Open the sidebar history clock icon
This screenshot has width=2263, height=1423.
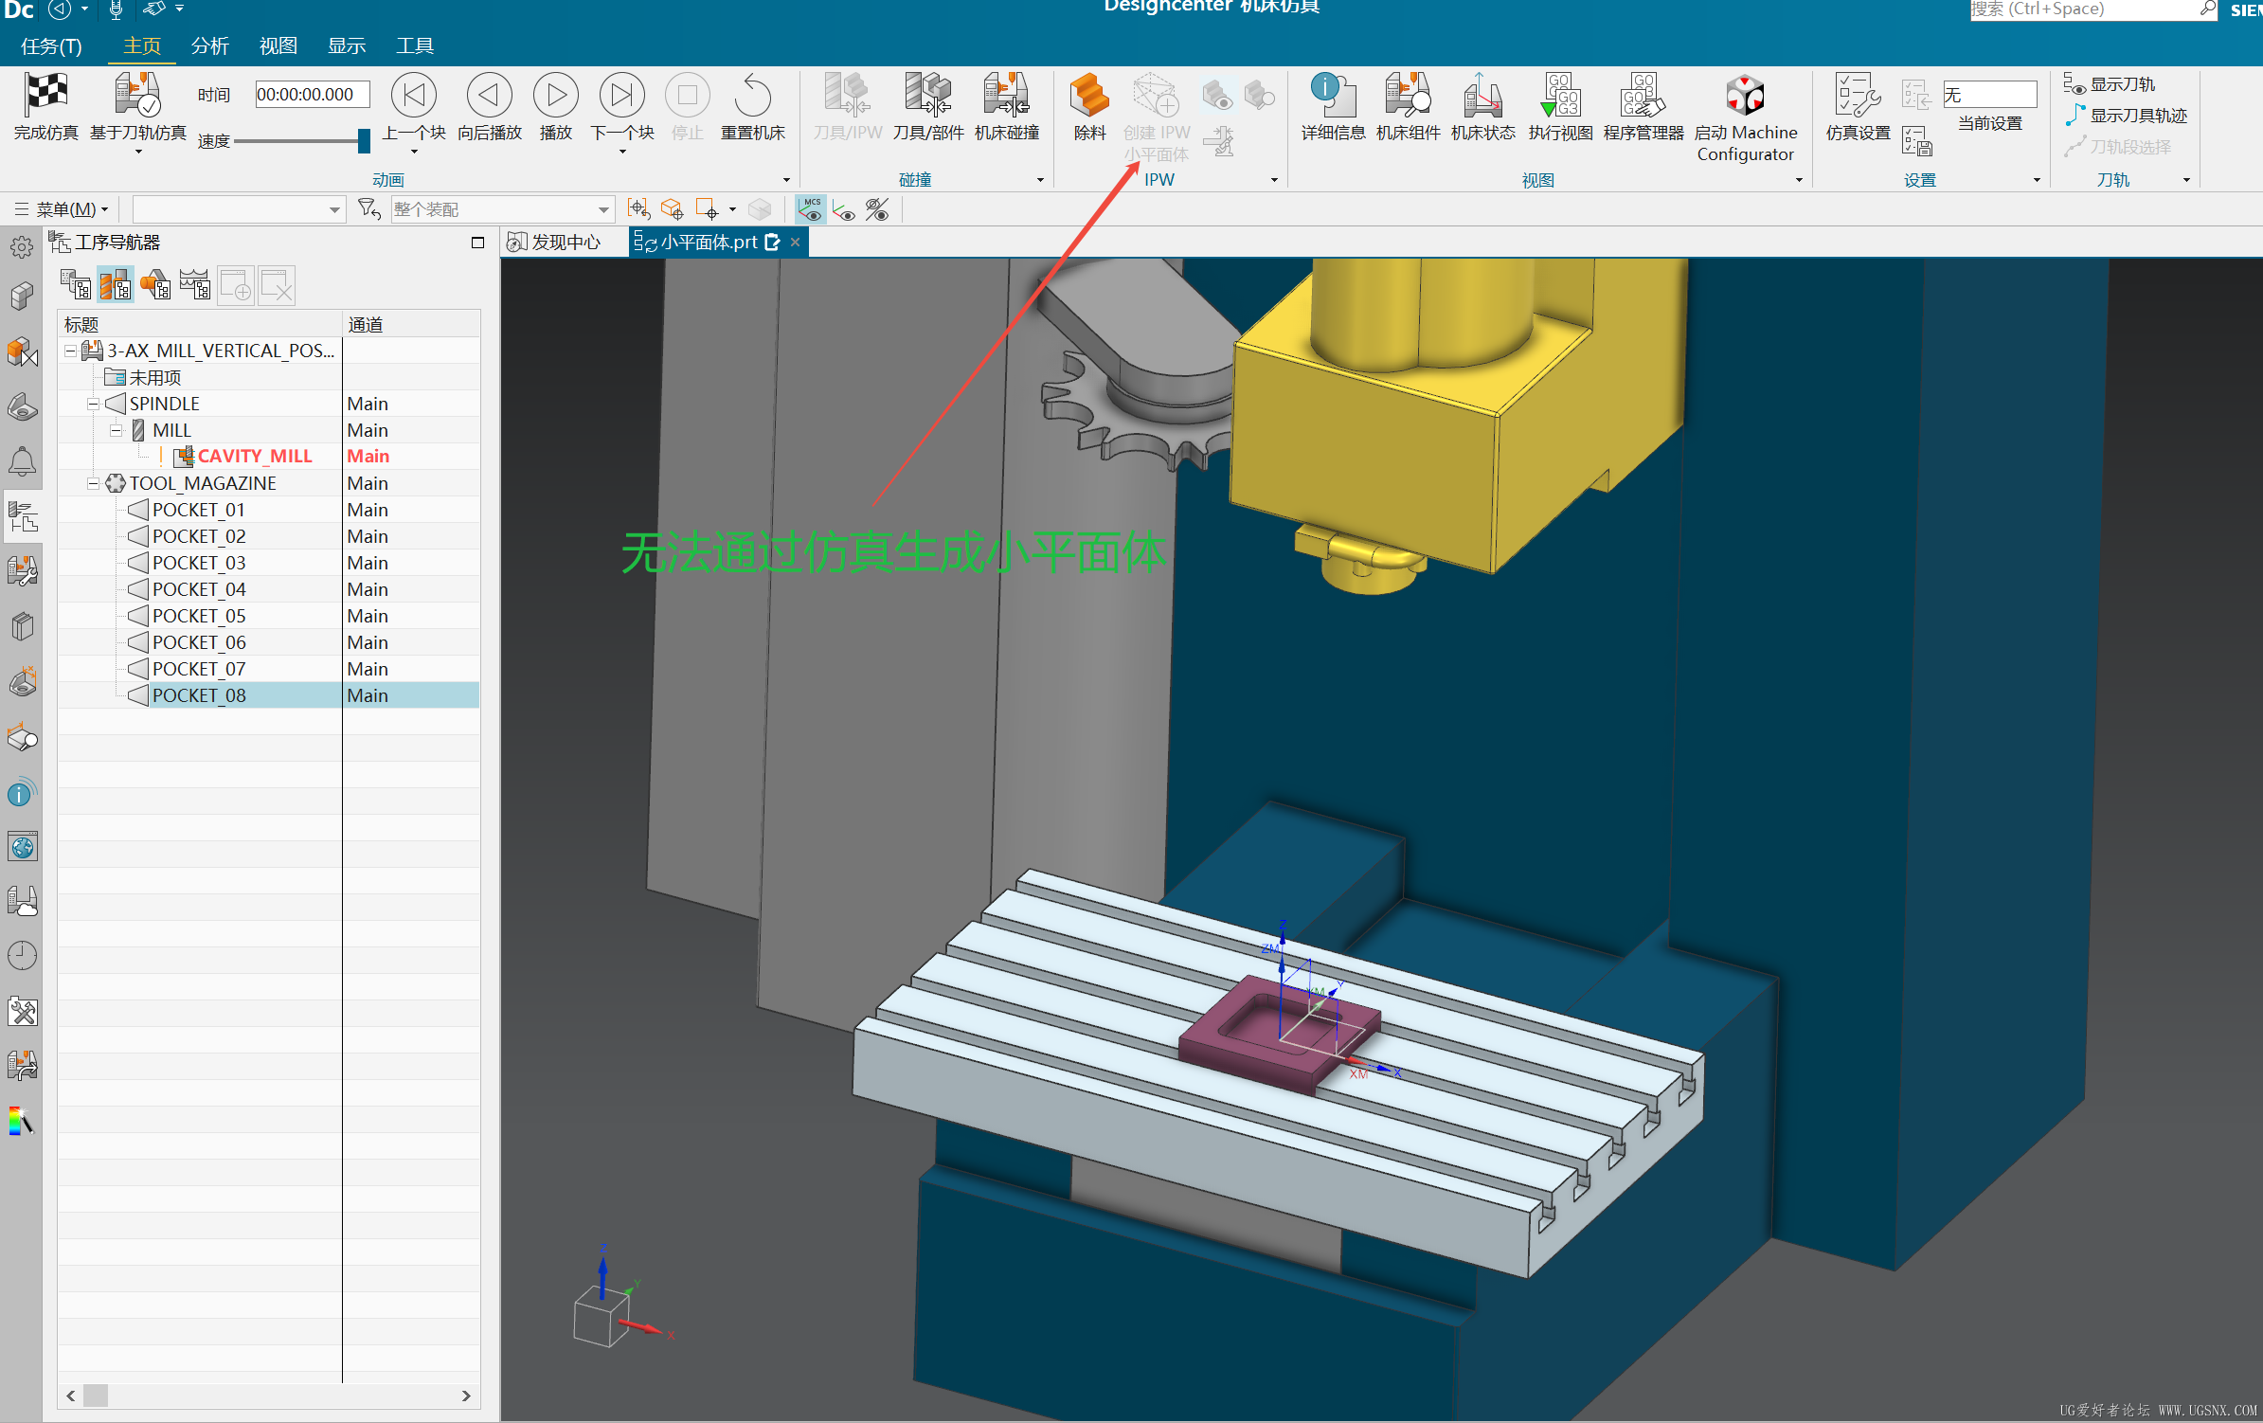click(22, 956)
